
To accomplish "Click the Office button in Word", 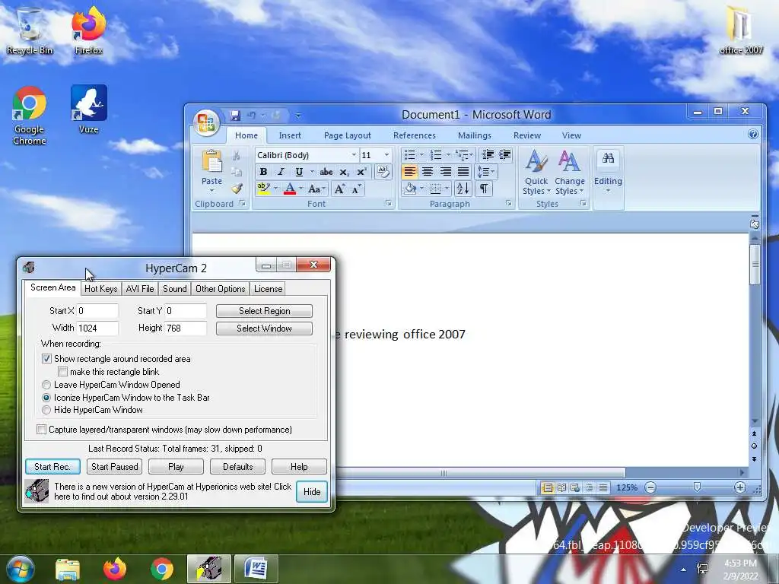I will [205, 122].
